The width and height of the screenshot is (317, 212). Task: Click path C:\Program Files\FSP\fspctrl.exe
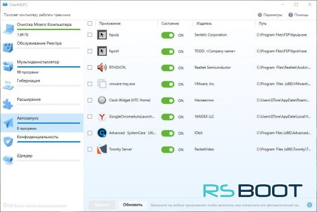point(282,51)
